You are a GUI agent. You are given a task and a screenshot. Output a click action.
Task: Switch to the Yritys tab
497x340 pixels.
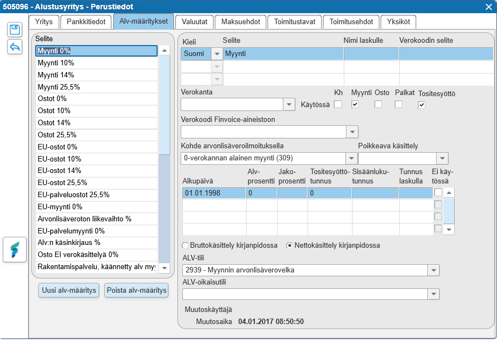pos(44,22)
